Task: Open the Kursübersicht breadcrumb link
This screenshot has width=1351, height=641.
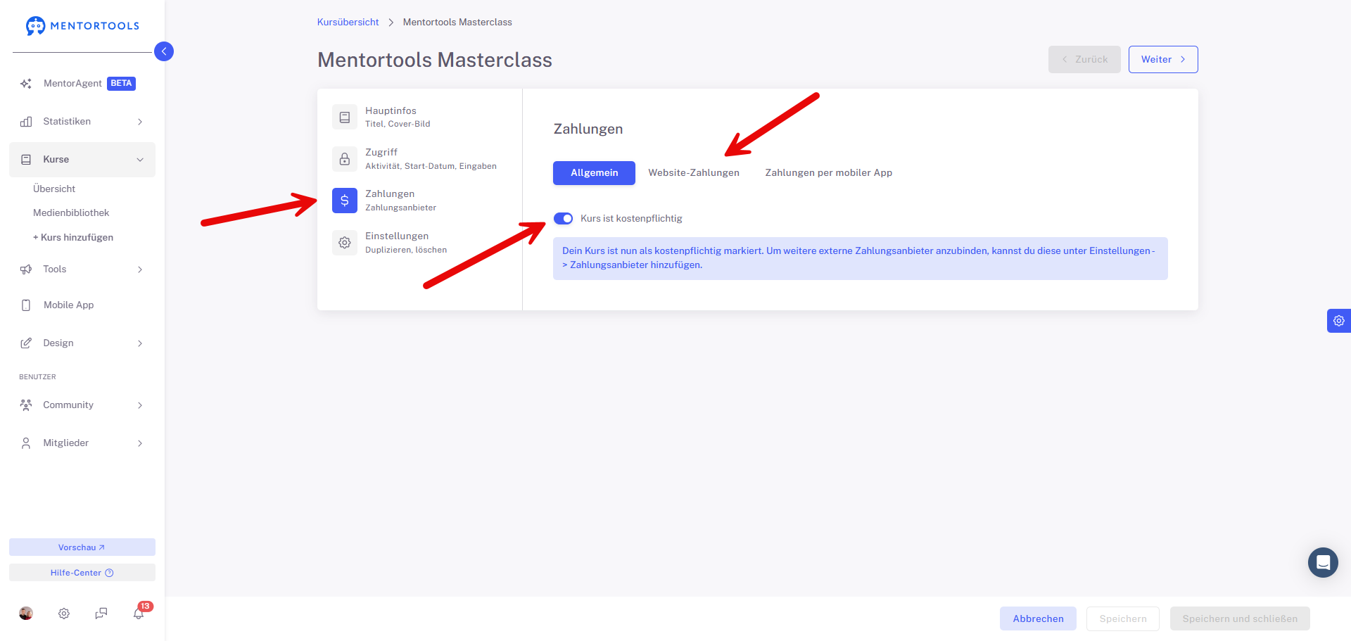Action: 348,23
